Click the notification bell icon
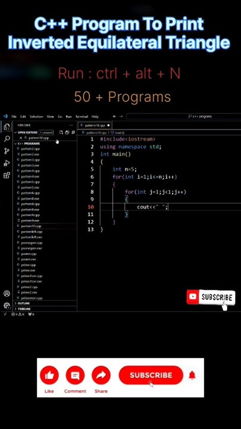The width and height of the screenshot is (241, 429). point(192,375)
